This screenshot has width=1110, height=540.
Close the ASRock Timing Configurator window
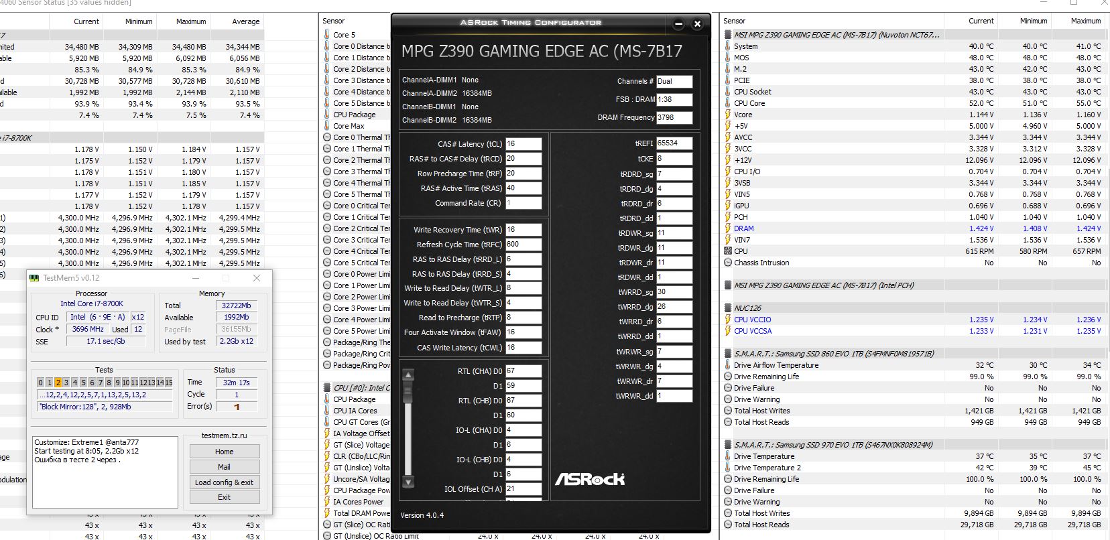(697, 23)
